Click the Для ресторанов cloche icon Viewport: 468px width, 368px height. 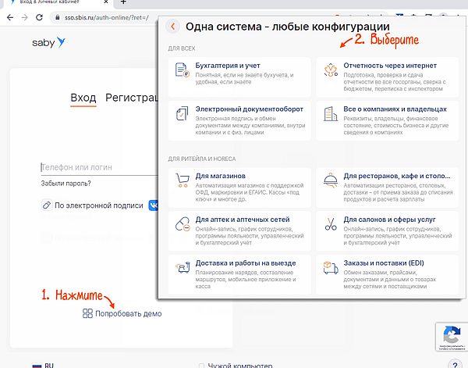pos(330,182)
